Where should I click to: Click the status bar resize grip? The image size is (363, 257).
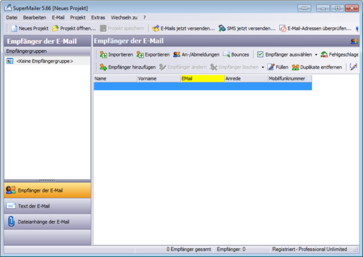pyautogui.click(x=356, y=250)
